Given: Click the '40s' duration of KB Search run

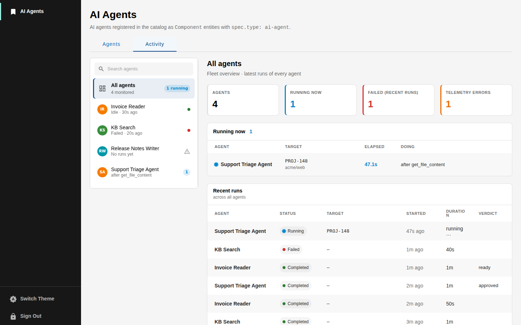Looking at the screenshot, I should [450, 250].
